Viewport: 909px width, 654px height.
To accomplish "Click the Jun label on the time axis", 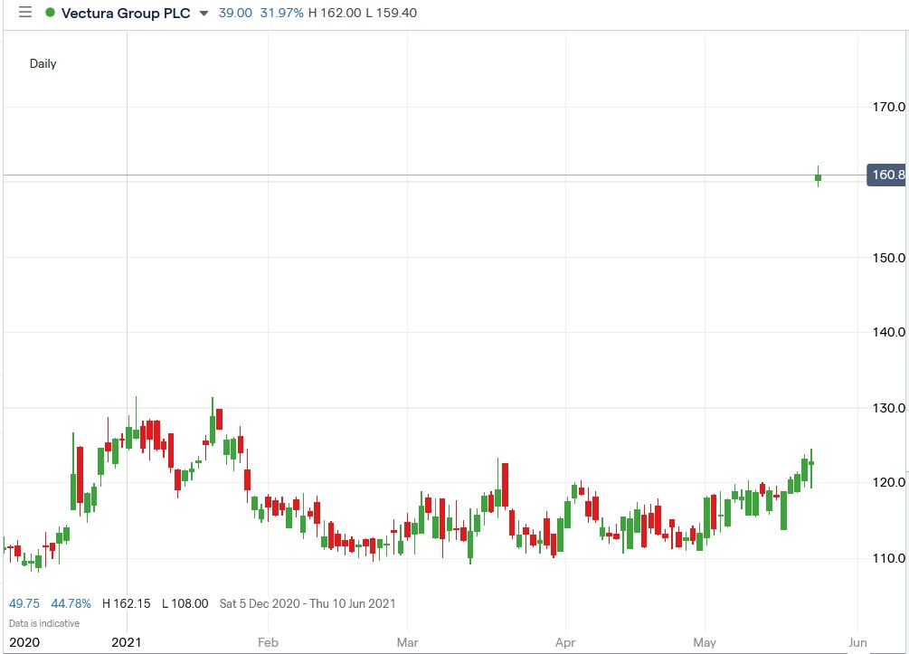I will 857,642.
